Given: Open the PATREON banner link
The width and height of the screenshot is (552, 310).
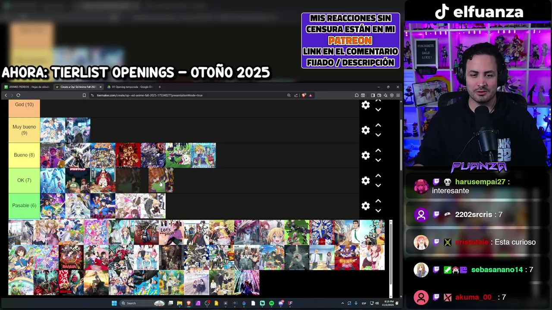Looking at the screenshot, I should pyautogui.click(x=350, y=40).
